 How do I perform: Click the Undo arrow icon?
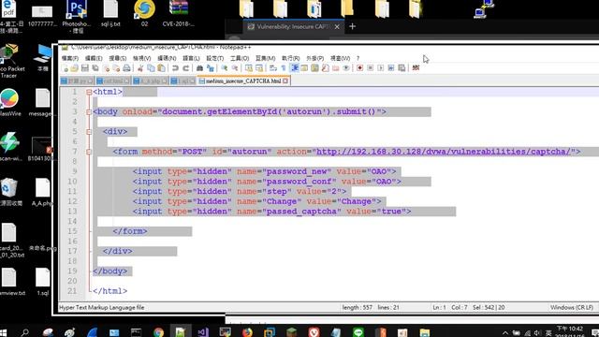175,68
